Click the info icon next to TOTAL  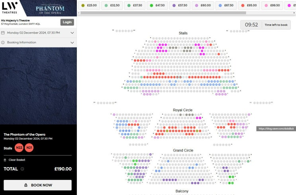pyautogui.click(x=22, y=169)
